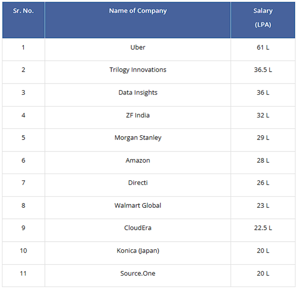Image resolution: width=297 pixels, height=289 pixels.
Task: Select the Data Insights company name
Action: click(x=138, y=92)
